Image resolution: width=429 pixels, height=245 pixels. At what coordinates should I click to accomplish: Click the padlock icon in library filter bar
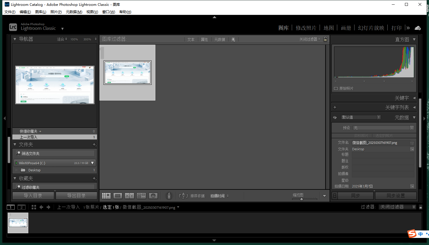click(x=325, y=39)
